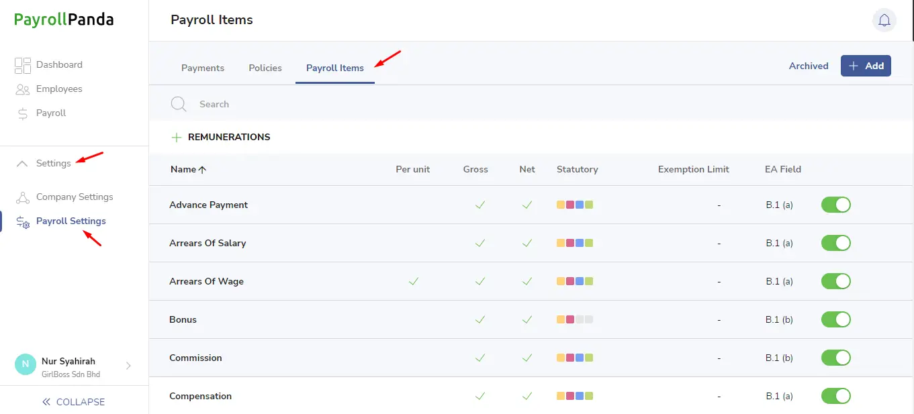The image size is (914, 414).
Task: Click the Company Settings icon
Action: coord(23,197)
